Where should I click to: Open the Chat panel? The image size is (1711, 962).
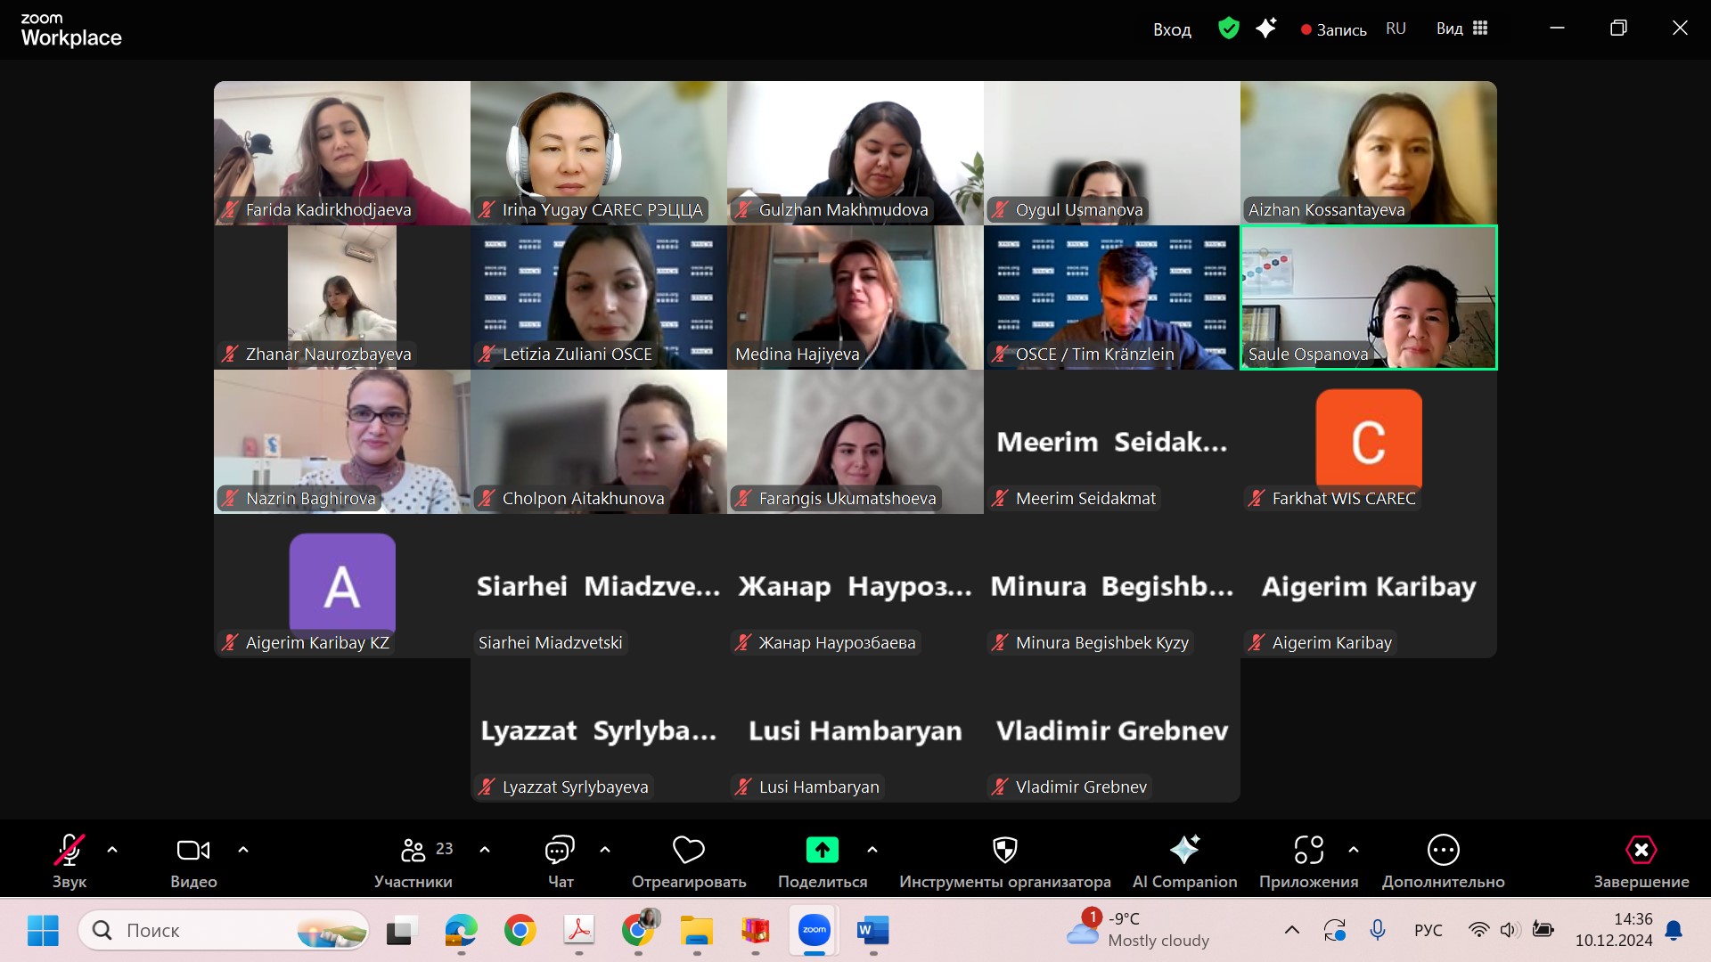560,851
